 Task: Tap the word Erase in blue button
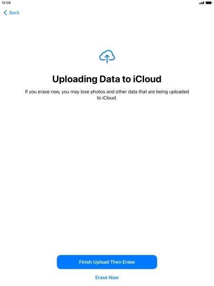click(128, 262)
